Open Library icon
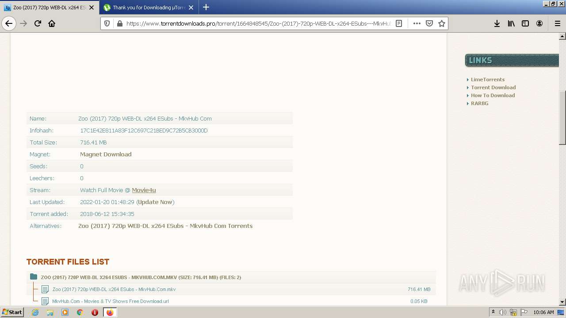Image resolution: width=566 pixels, height=318 pixels. point(511,23)
